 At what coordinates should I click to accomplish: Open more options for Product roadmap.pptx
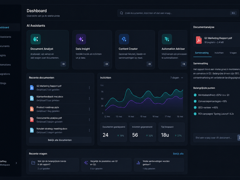[x=89, y=109]
